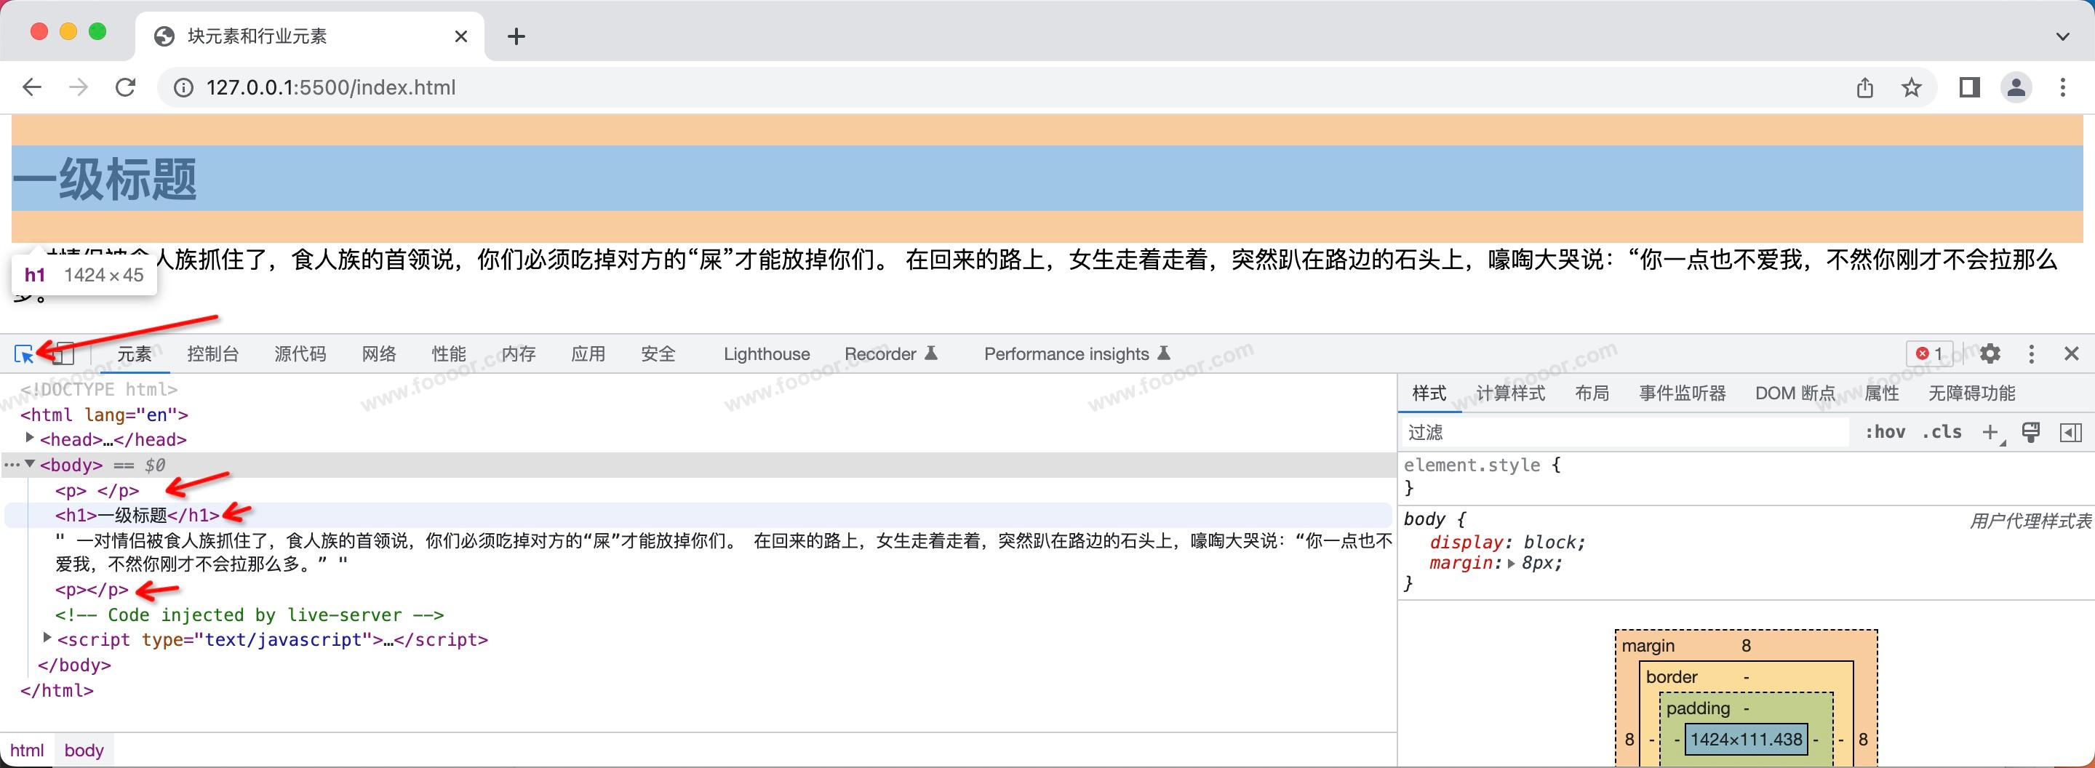
Task: Bookmark this page with star icon
Action: pyautogui.click(x=1912, y=88)
